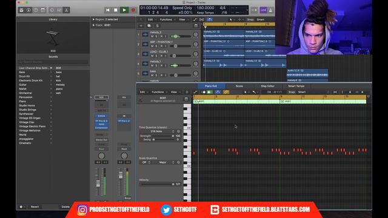Click the red Record button
Image resolution: width=388 pixels, height=218 pixels.
pos(133,10)
